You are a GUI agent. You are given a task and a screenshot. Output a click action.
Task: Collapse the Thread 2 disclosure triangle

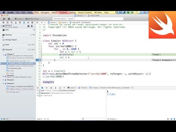pos(3,84)
